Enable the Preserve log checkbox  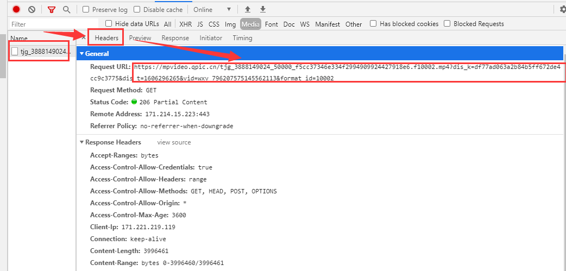click(x=86, y=9)
